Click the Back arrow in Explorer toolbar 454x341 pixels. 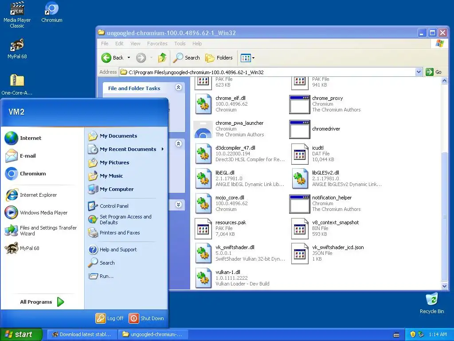click(x=113, y=58)
